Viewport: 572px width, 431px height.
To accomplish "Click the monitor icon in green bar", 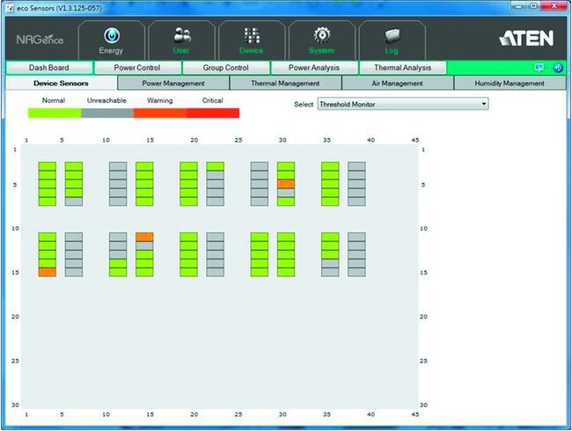I will (x=539, y=68).
